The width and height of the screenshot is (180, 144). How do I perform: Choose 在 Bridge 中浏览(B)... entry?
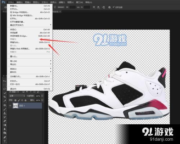[30, 12]
